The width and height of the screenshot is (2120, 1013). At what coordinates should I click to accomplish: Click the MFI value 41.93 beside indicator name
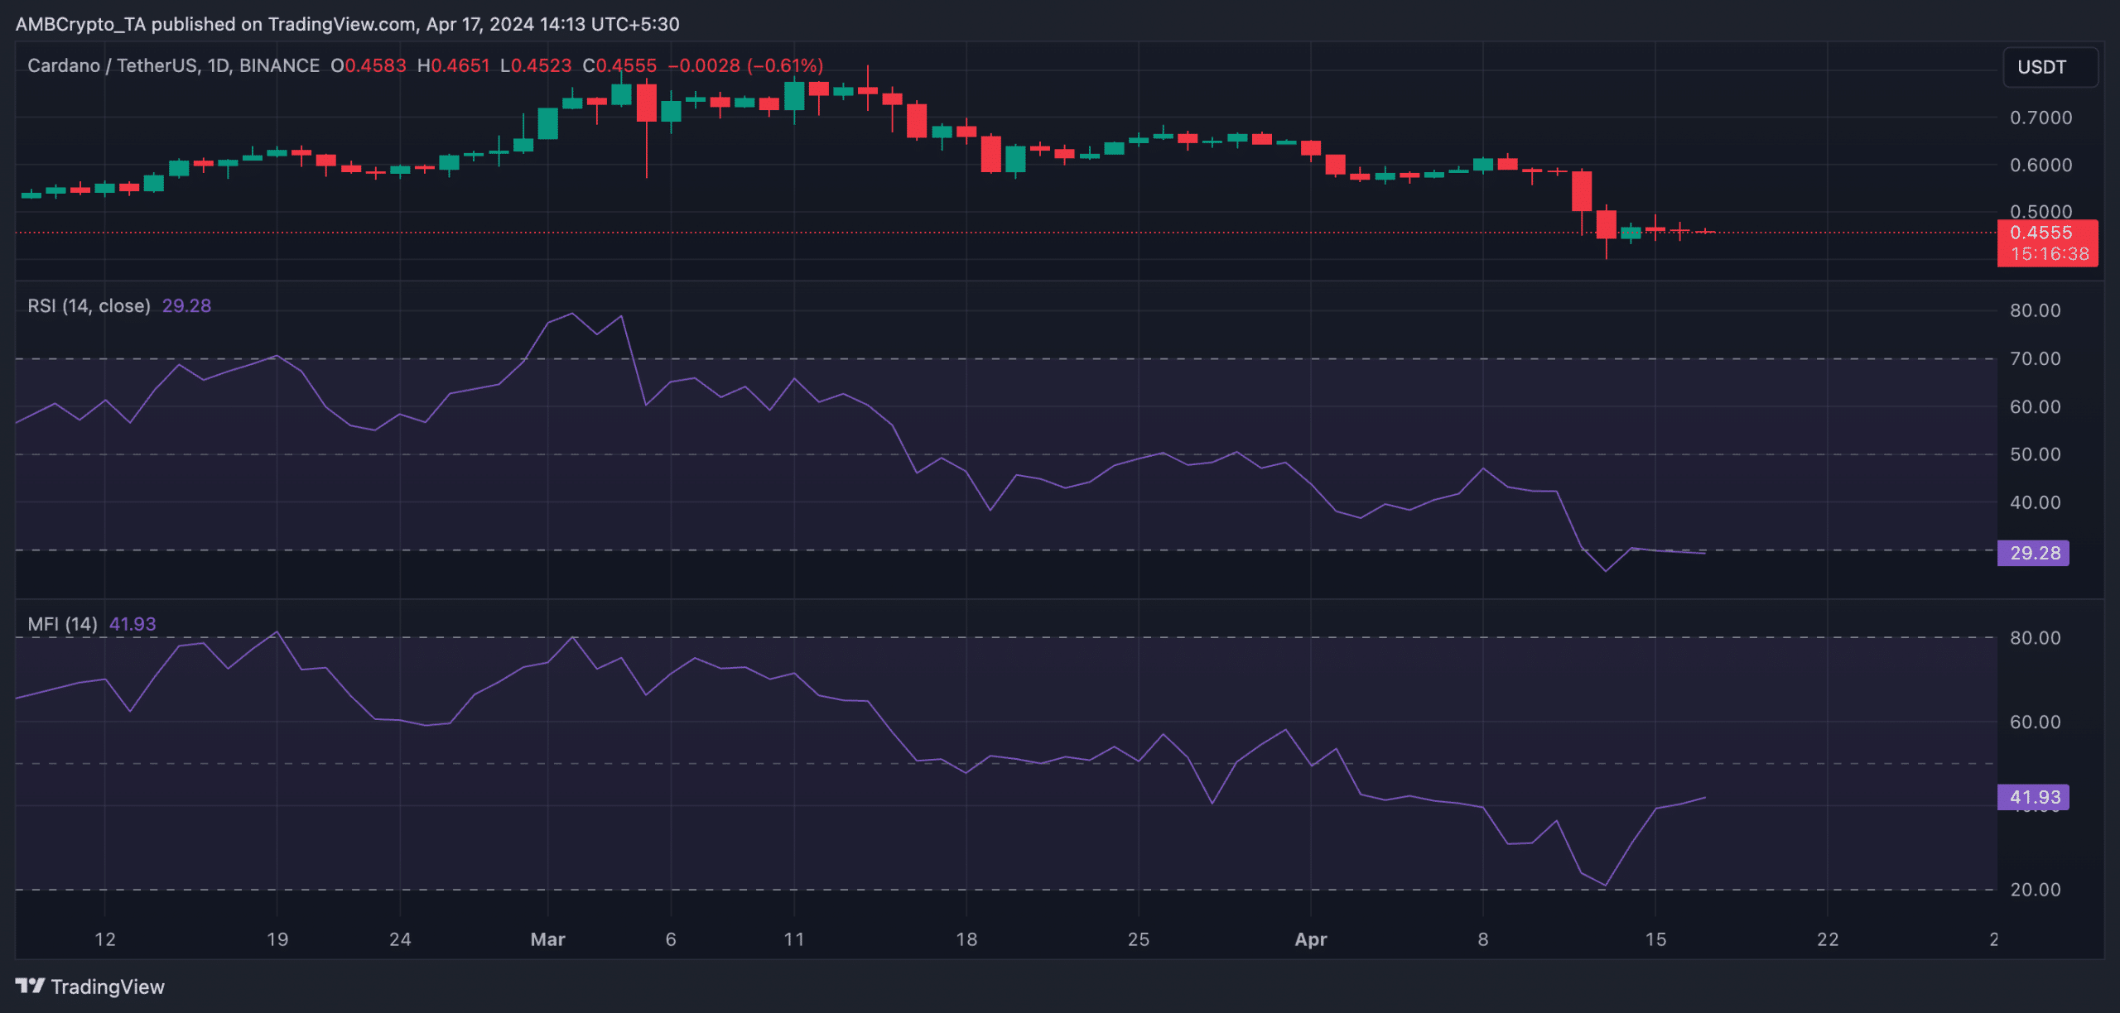coord(132,624)
